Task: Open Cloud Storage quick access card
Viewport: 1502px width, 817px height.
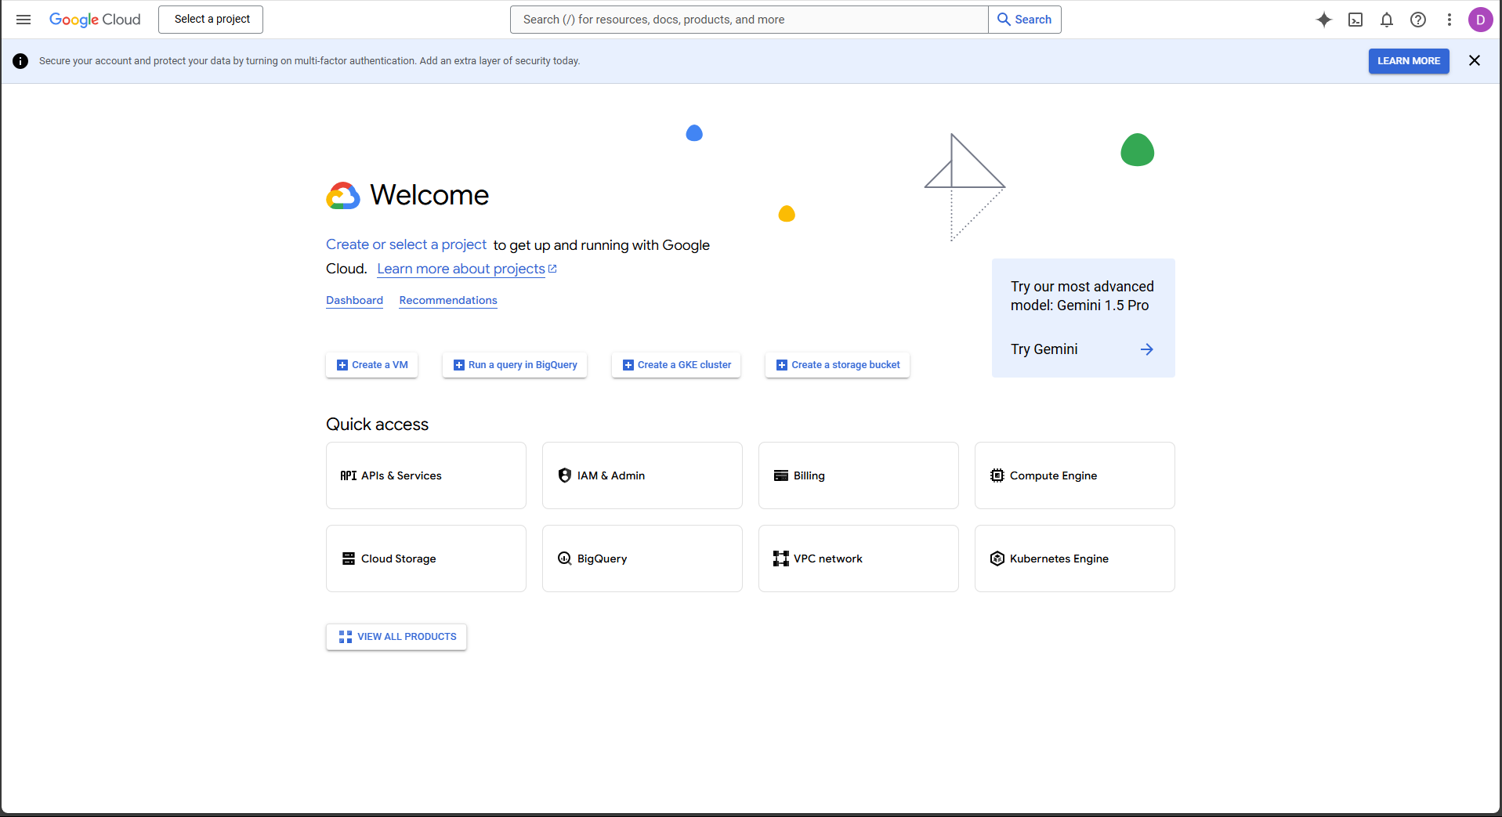Action: click(x=426, y=559)
